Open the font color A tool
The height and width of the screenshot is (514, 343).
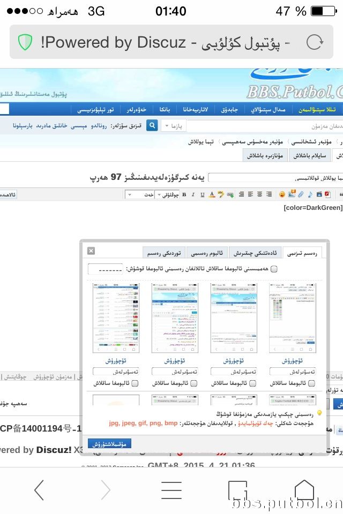pyautogui.click(x=212, y=195)
